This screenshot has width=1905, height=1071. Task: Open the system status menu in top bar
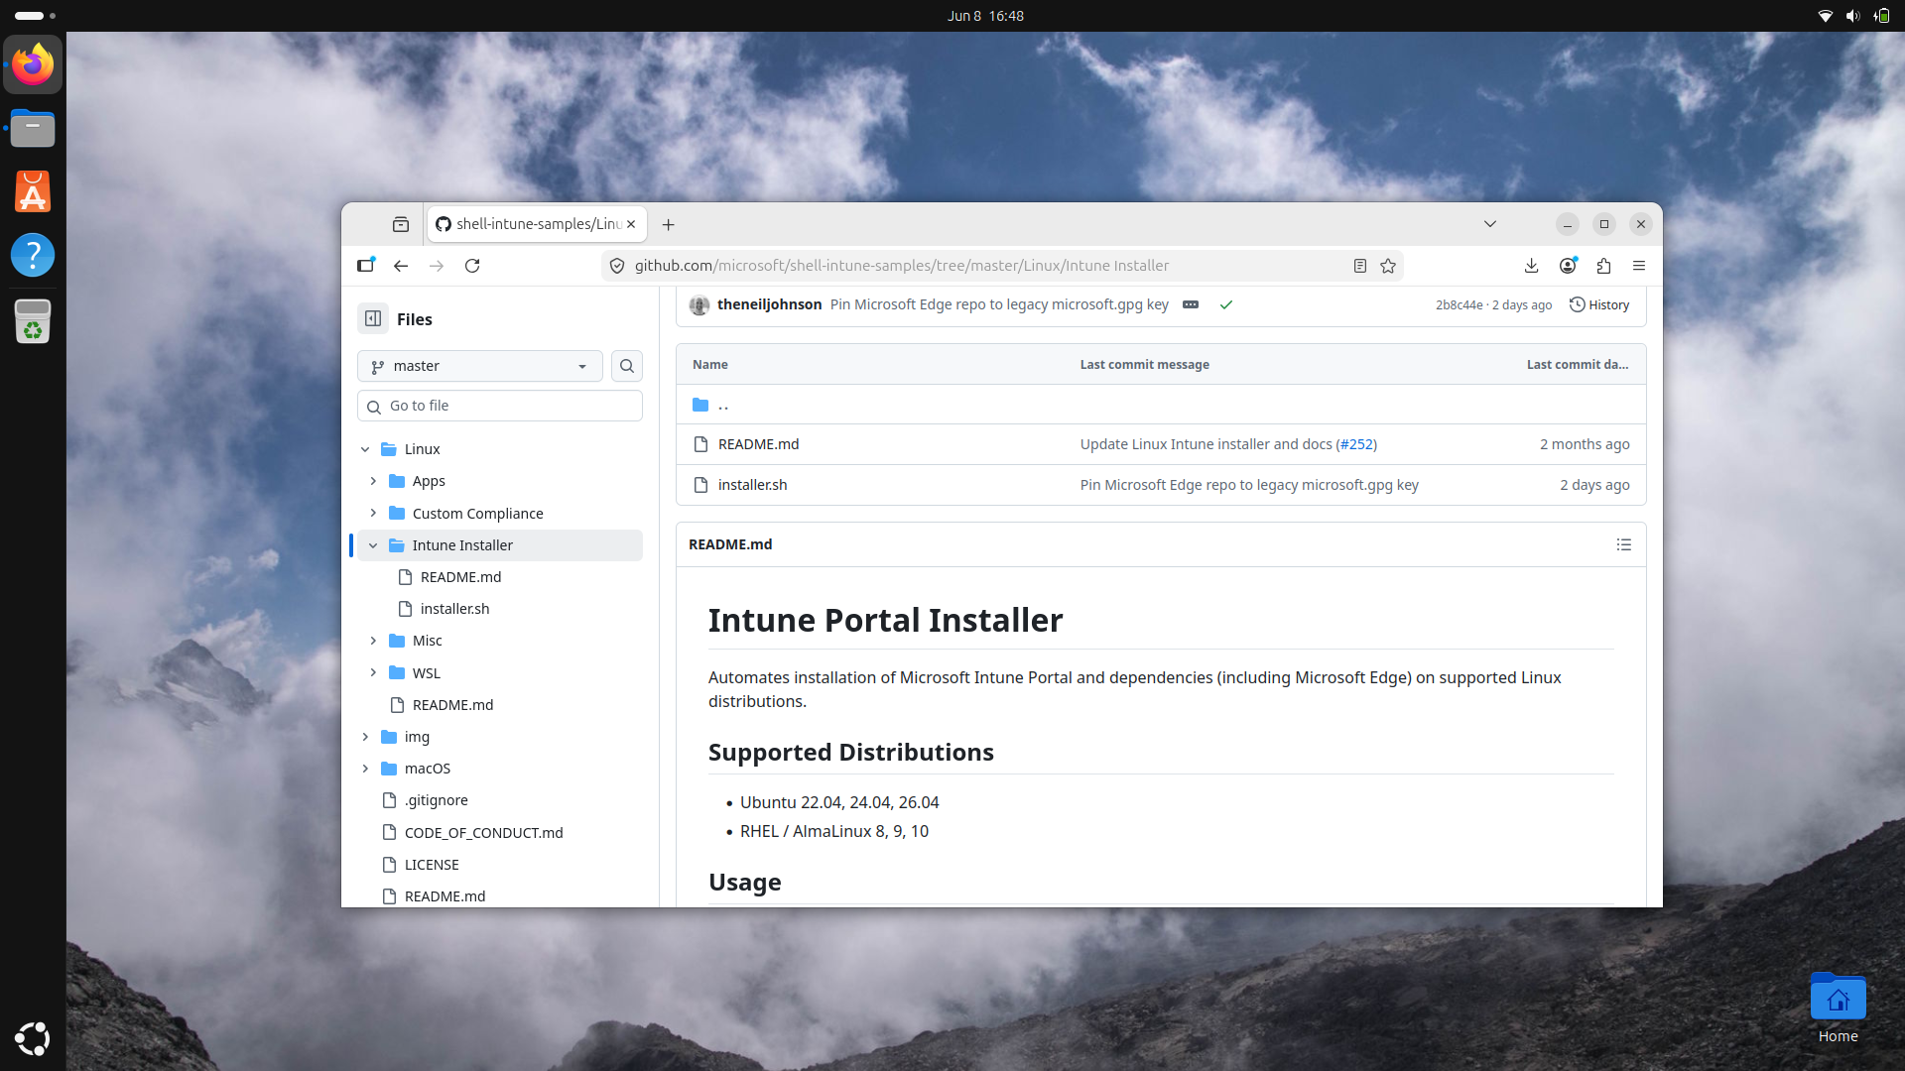(x=1853, y=16)
